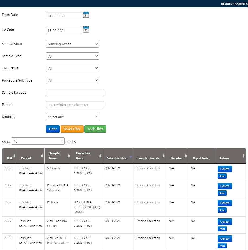Open the Modality Select Any dropdown
Viewport: 248px width, 250px height.
pos(73,117)
